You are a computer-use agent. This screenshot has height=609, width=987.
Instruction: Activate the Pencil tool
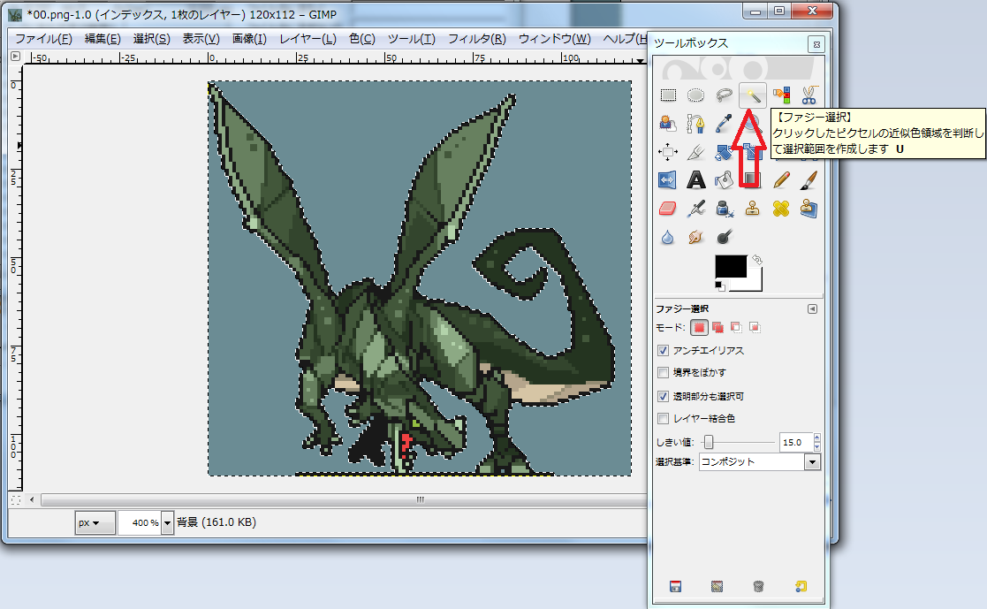[780, 179]
